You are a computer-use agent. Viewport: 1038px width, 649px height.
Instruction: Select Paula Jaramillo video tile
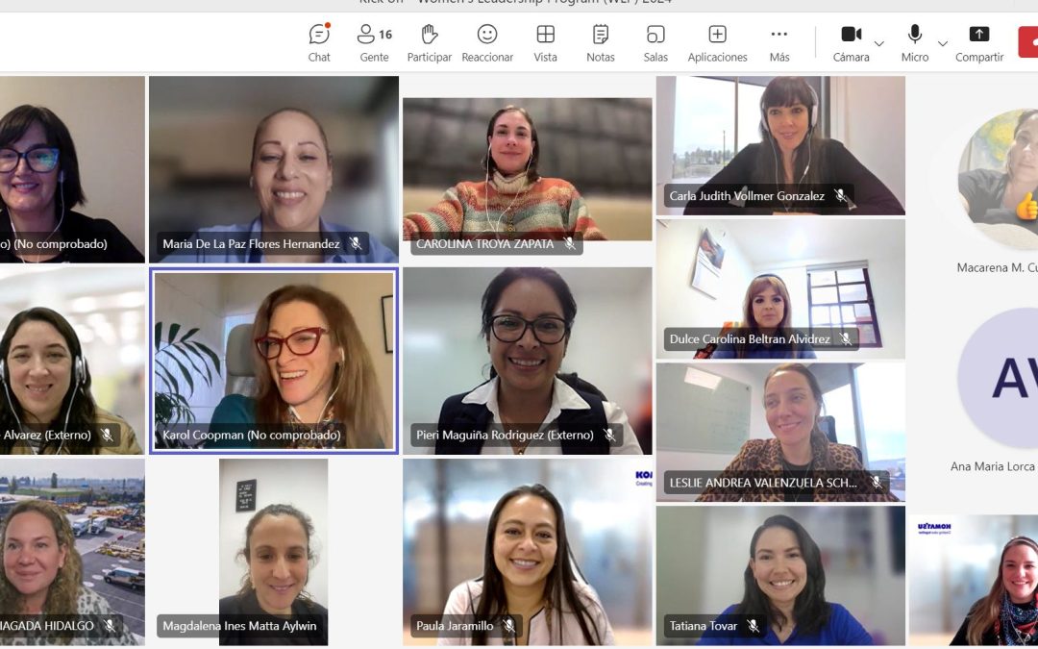[528, 552]
